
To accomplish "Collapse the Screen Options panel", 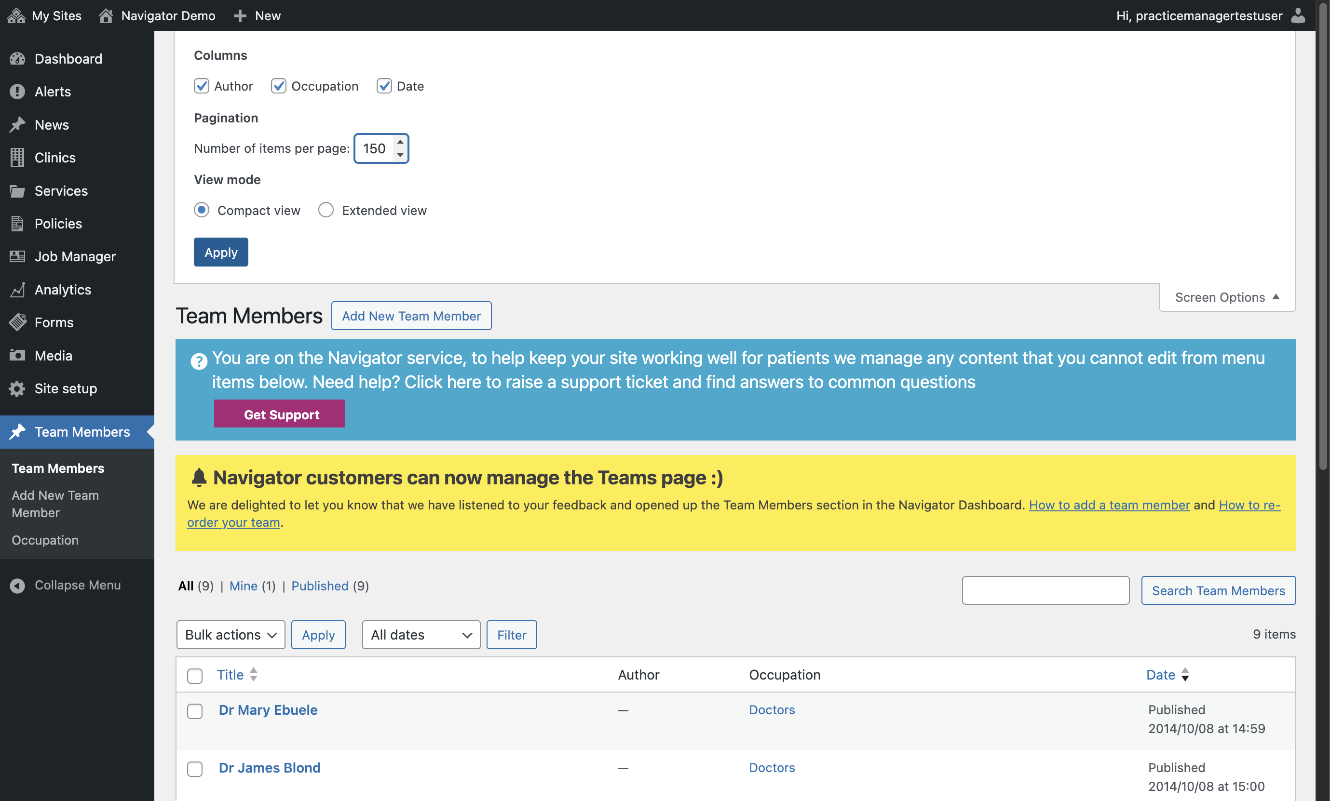I will (1227, 297).
